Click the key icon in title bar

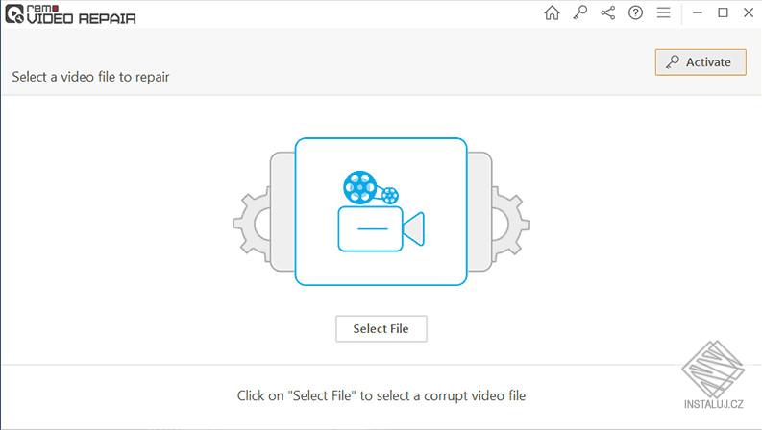click(x=579, y=13)
